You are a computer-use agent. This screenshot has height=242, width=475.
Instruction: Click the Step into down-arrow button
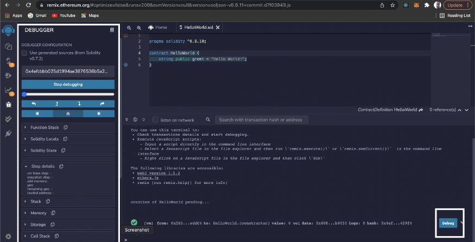[79, 104]
